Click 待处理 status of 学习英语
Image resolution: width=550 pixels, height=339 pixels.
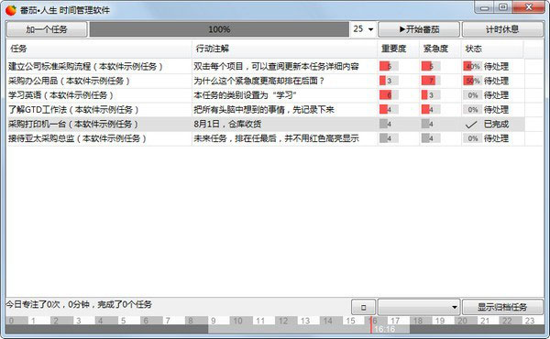tap(496, 95)
